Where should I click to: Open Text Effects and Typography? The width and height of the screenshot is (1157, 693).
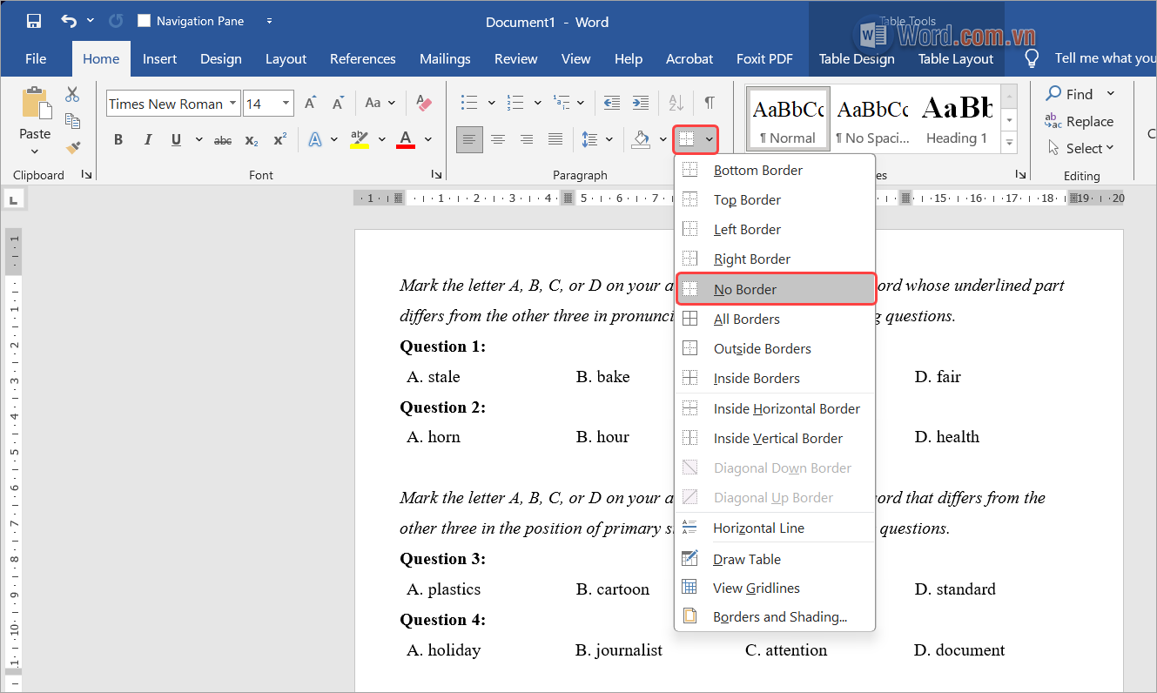315,139
